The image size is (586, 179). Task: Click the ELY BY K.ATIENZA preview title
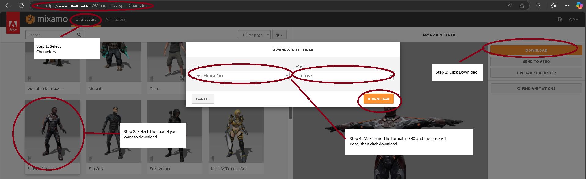click(x=439, y=35)
